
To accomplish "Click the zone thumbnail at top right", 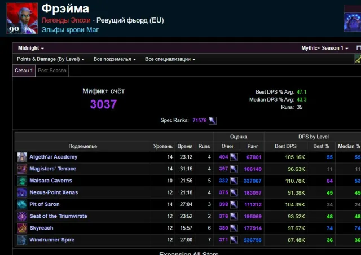I will point(353,22).
